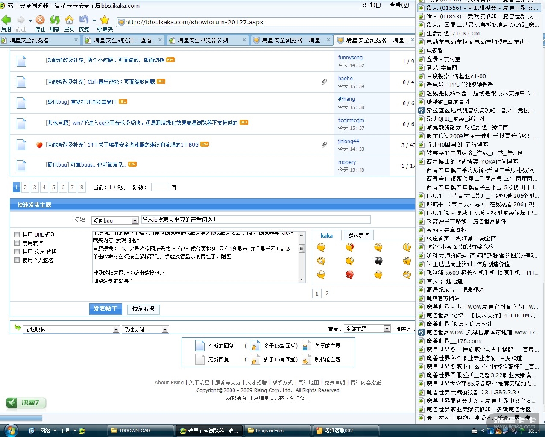Go to page 8 of thread list
The width and height of the screenshot is (545, 437).
[82, 187]
